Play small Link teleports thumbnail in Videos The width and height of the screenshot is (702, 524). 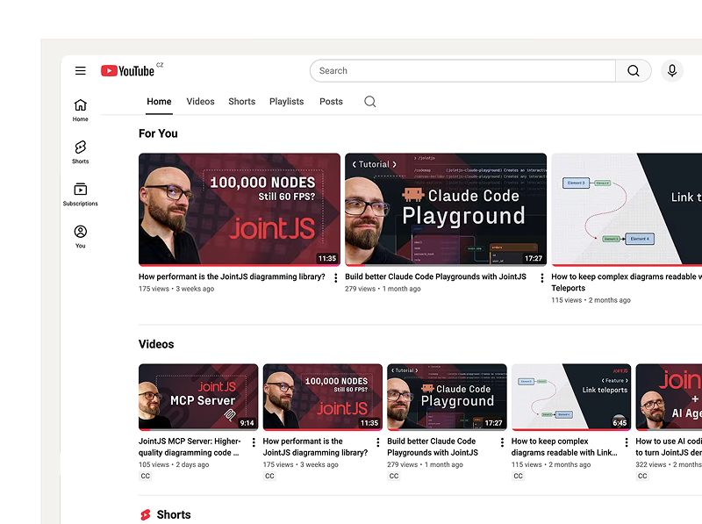[571, 397]
